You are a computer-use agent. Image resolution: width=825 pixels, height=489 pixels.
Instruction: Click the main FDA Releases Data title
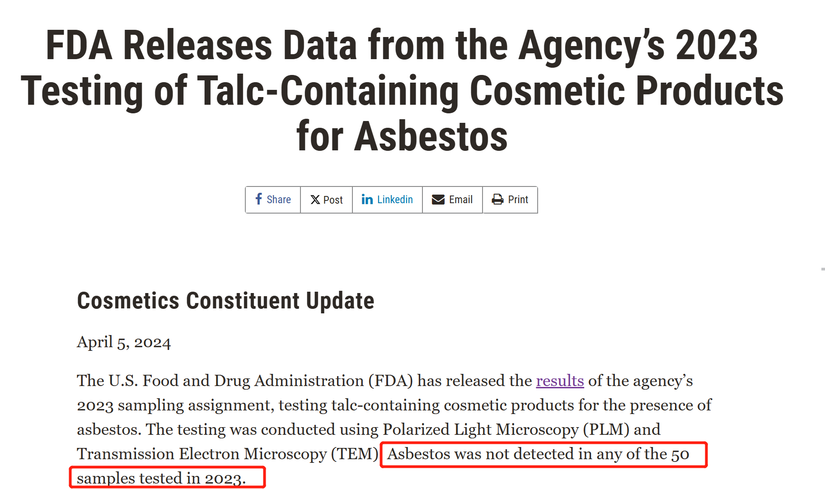pos(402,90)
